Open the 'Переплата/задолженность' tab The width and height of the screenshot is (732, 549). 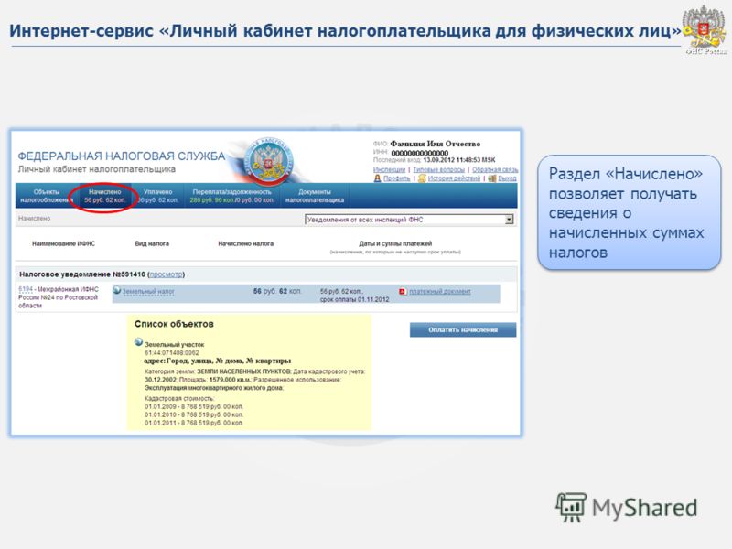(232, 196)
